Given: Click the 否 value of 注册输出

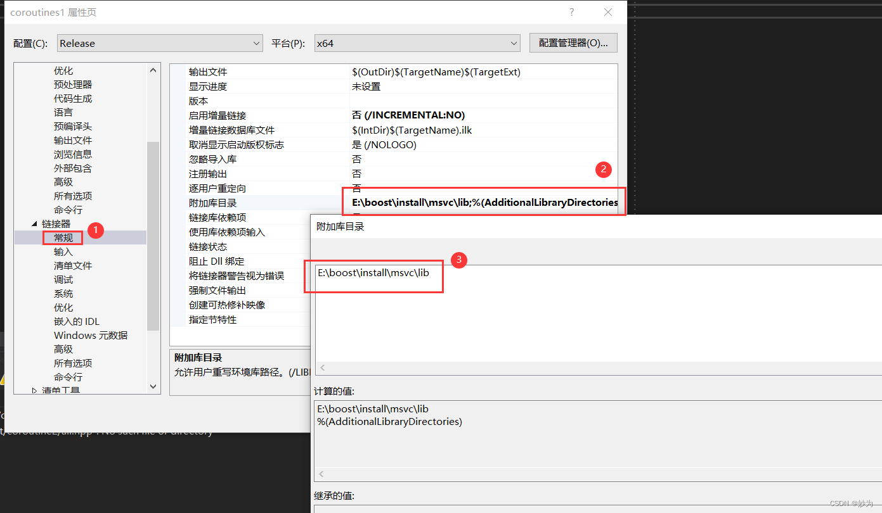Looking at the screenshot, I should coord(357,174).
